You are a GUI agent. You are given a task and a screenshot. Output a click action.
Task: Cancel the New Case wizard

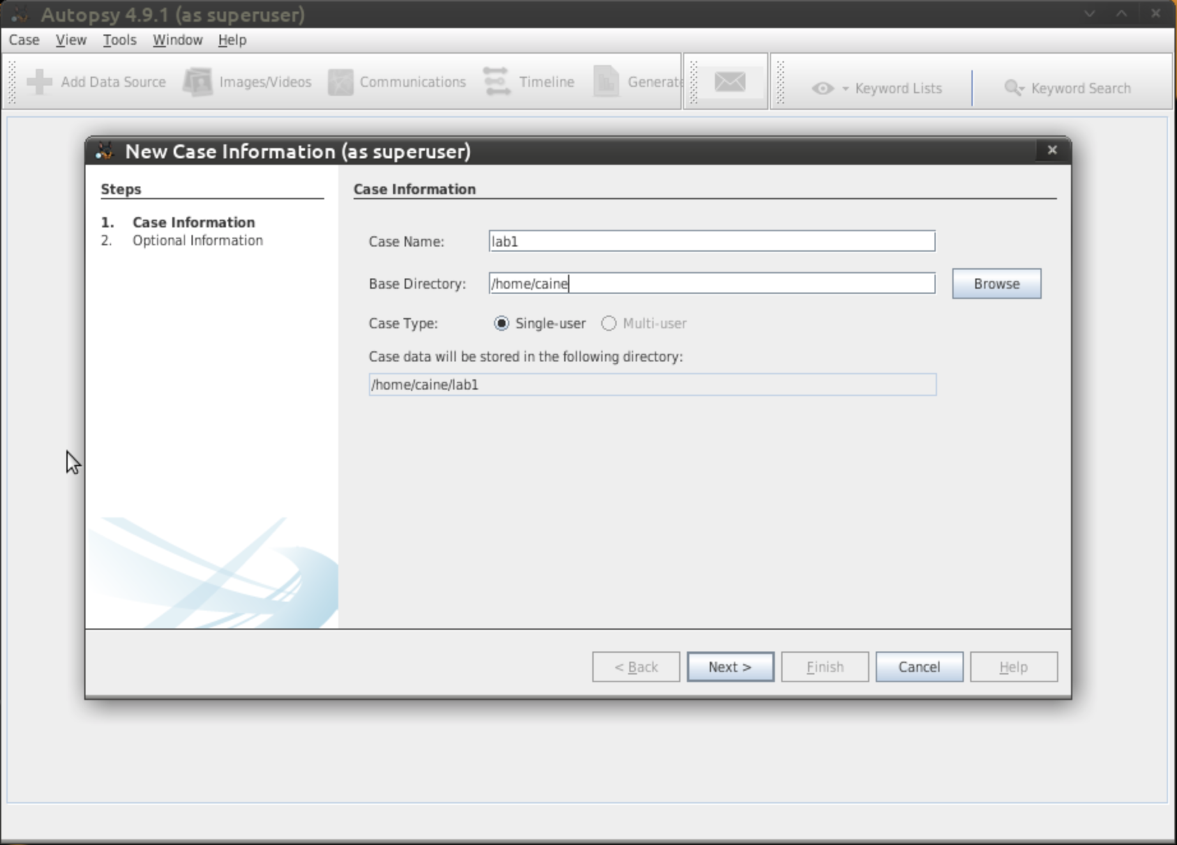(x=919, y=667)
